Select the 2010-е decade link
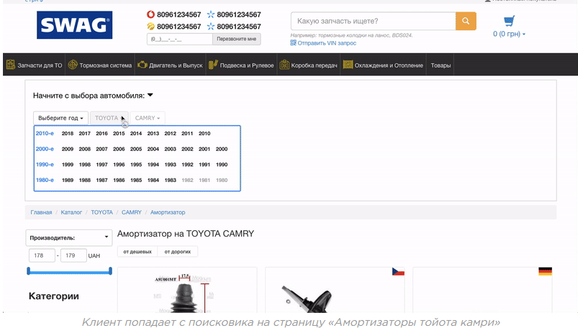This screenshot has width=578, height=333. pyautogui.click(x=45, y=133)
